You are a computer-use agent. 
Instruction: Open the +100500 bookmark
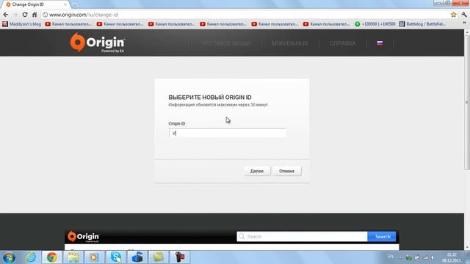[x=375, y=24]
